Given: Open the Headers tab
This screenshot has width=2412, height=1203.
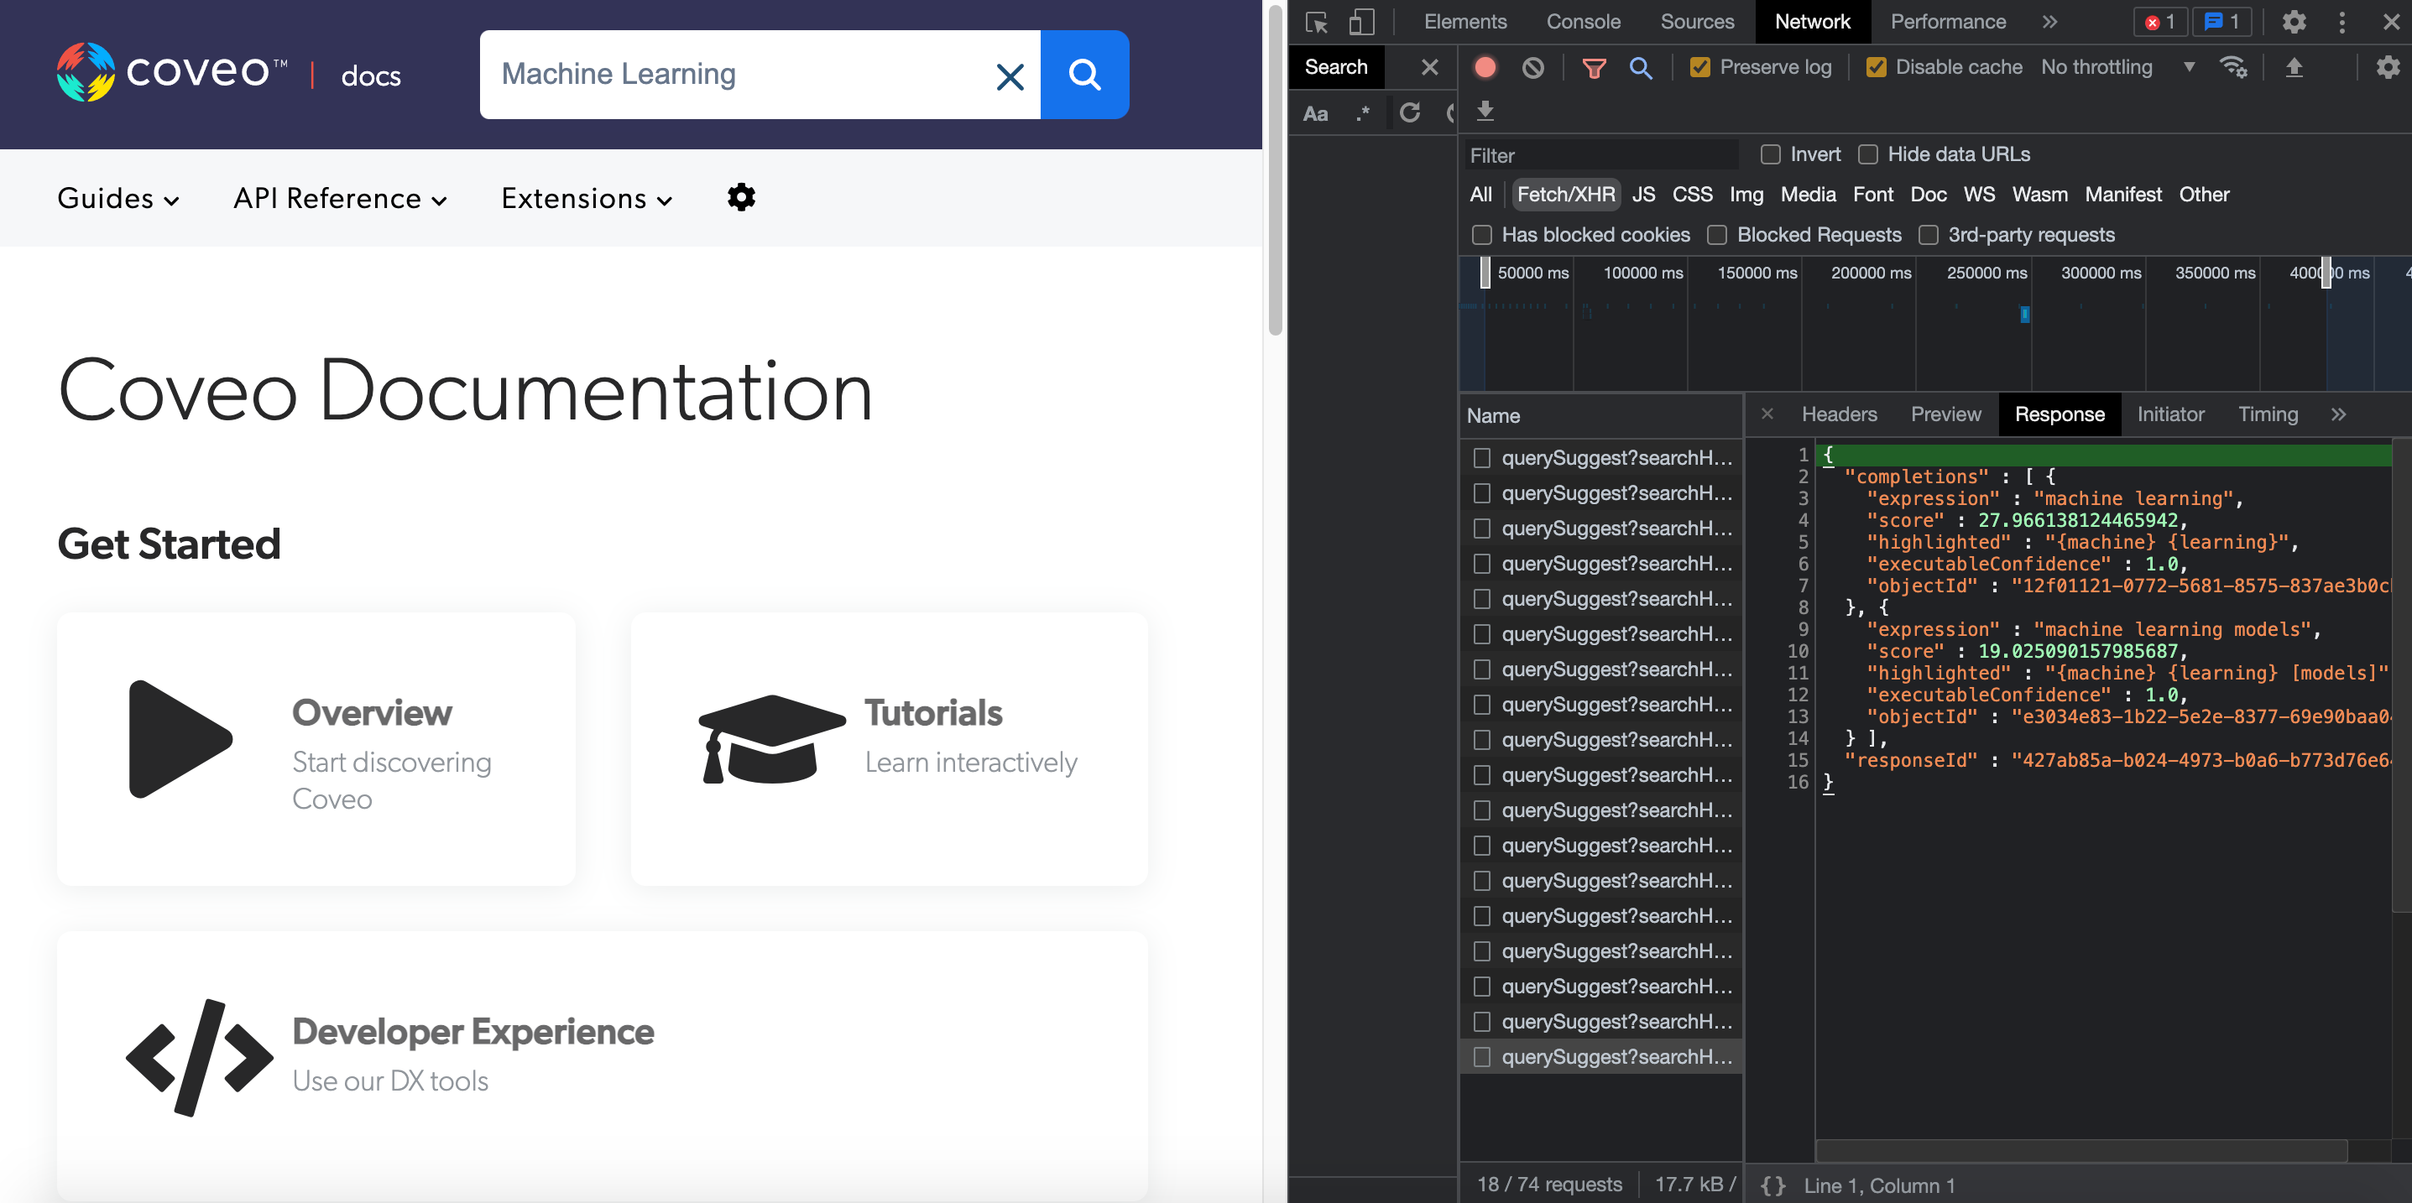Looking at the screenshot, I should (x=1839, y=414).
